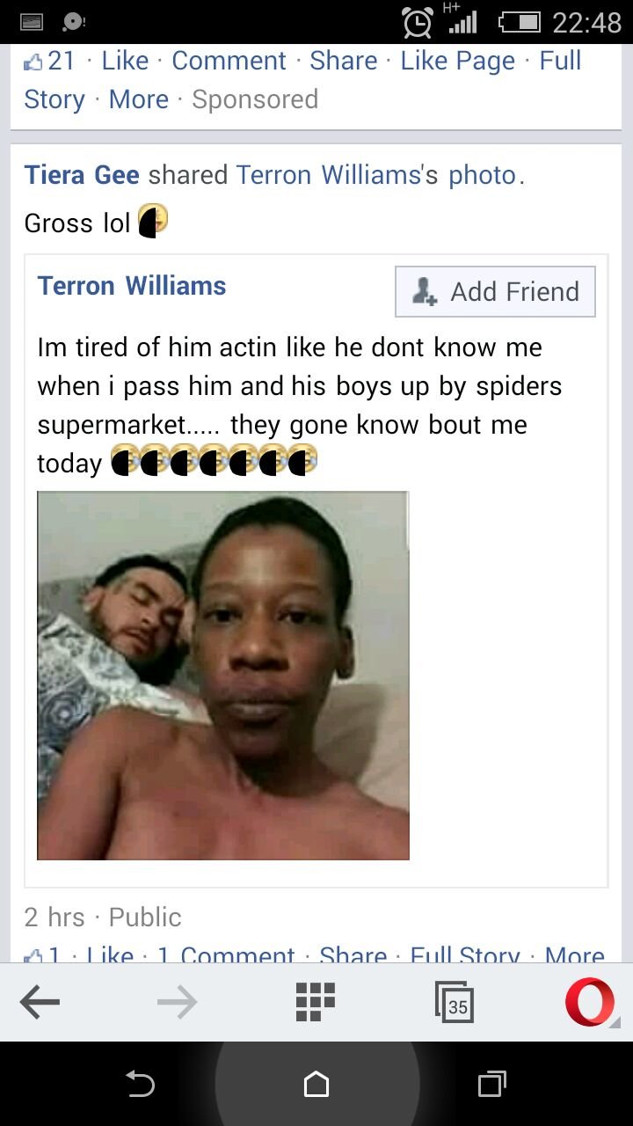Screen dimensions: 633x1126
Task: Tap the alarm clock status icon
Action: coord(418,22)
